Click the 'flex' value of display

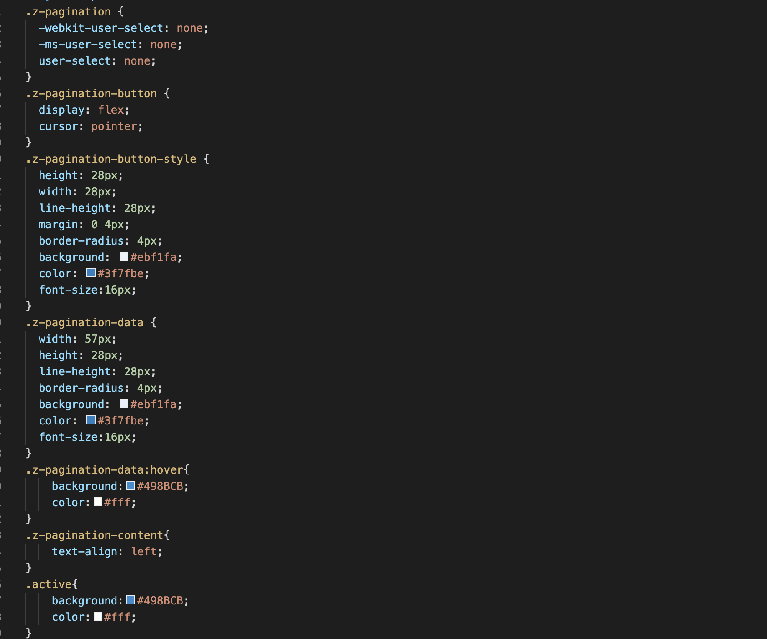pos(111,110)
